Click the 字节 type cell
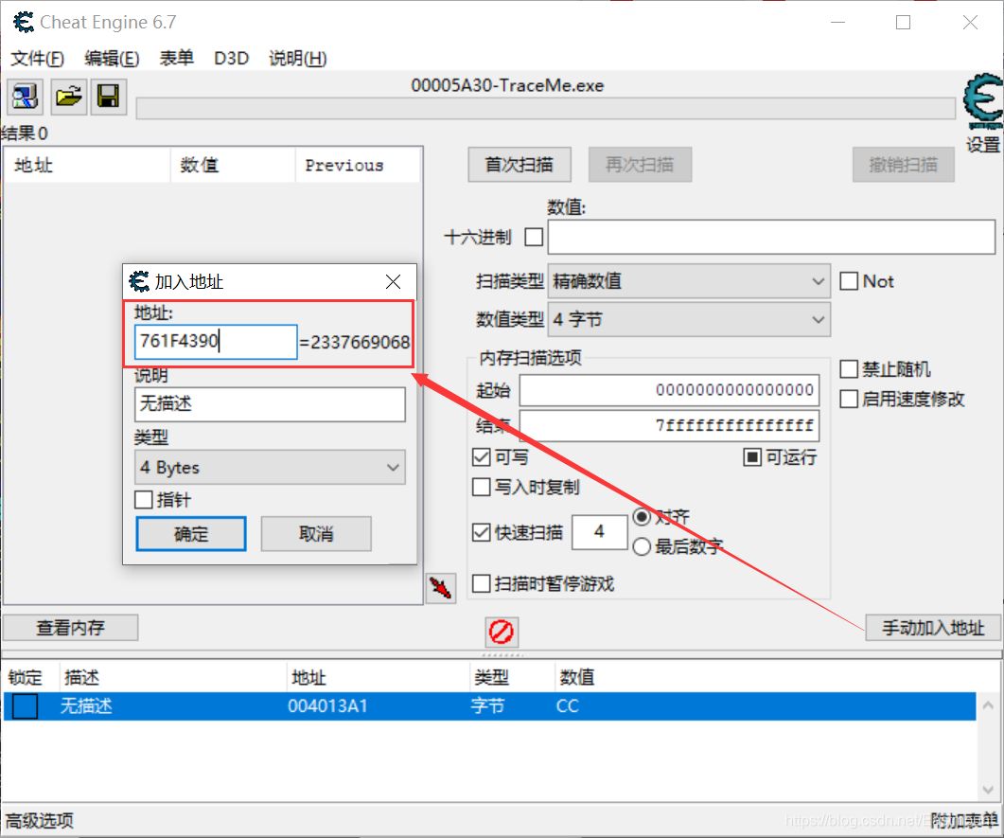 point(487,706)
